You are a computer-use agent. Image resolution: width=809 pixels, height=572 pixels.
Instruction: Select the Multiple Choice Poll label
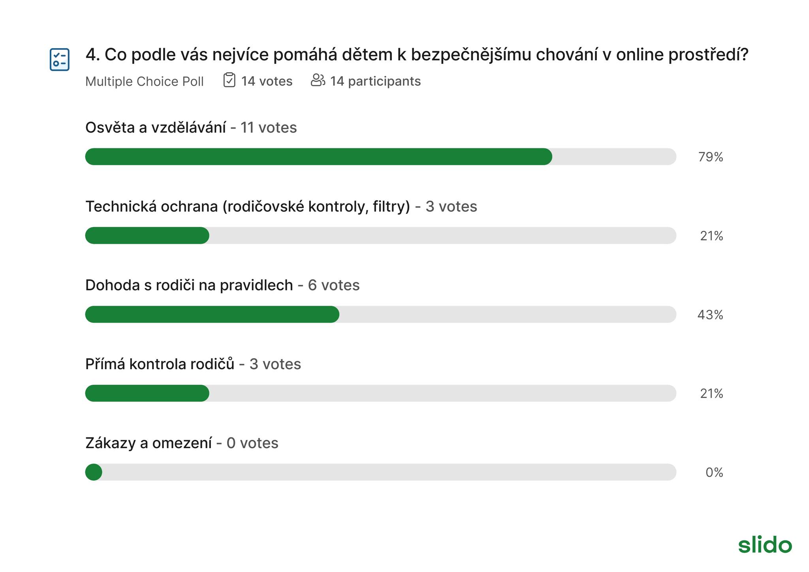pos(145,81)
